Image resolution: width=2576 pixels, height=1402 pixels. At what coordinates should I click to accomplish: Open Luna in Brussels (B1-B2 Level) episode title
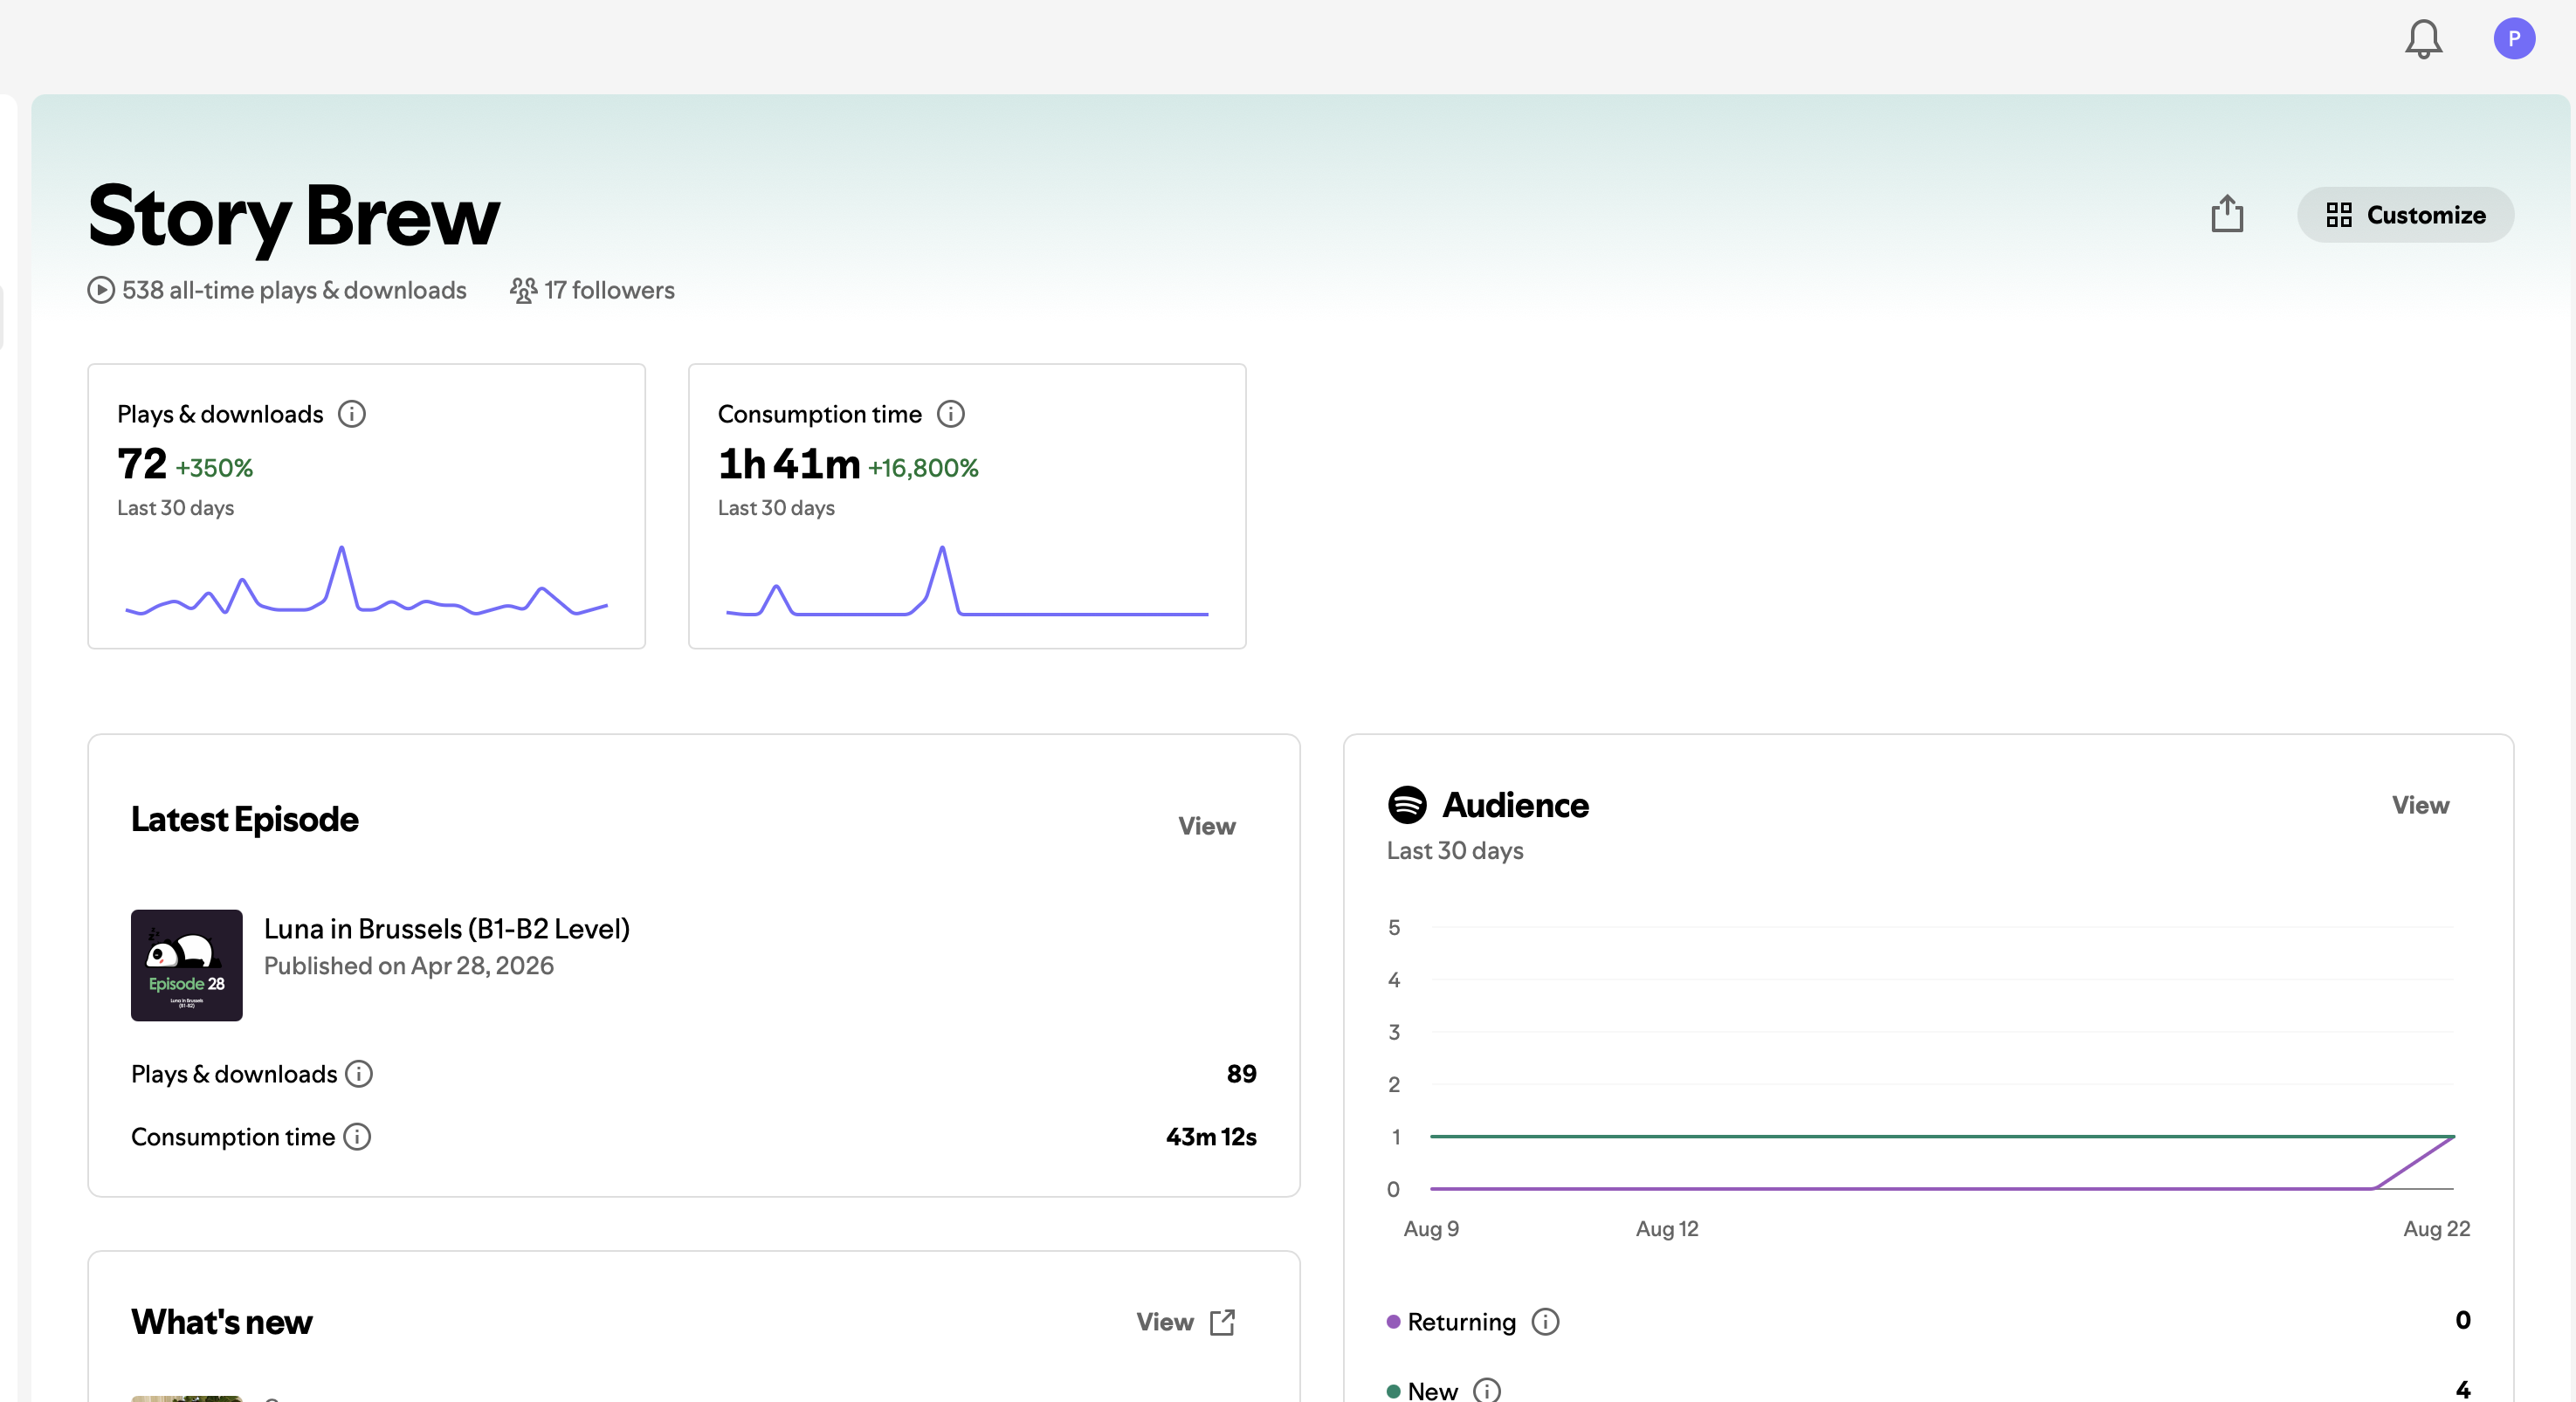[447, 929]
